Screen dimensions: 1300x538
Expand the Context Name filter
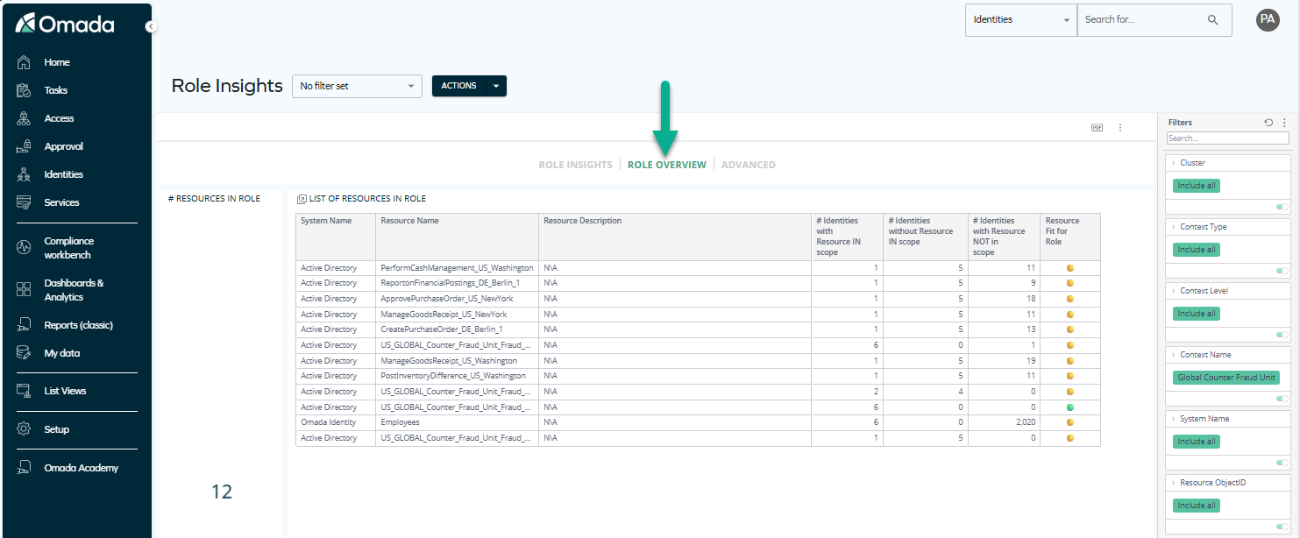pyautogui.click(x=1173, y=355)
